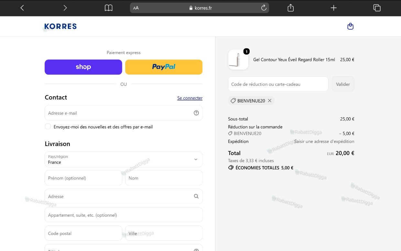This screenshot has width=401, height=251.
Task: Open a new tab with plus icon
Action: [x=334, y=8]
